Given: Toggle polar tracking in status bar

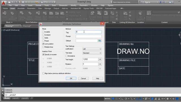Looking at the screenshot, I should (126, 99).
